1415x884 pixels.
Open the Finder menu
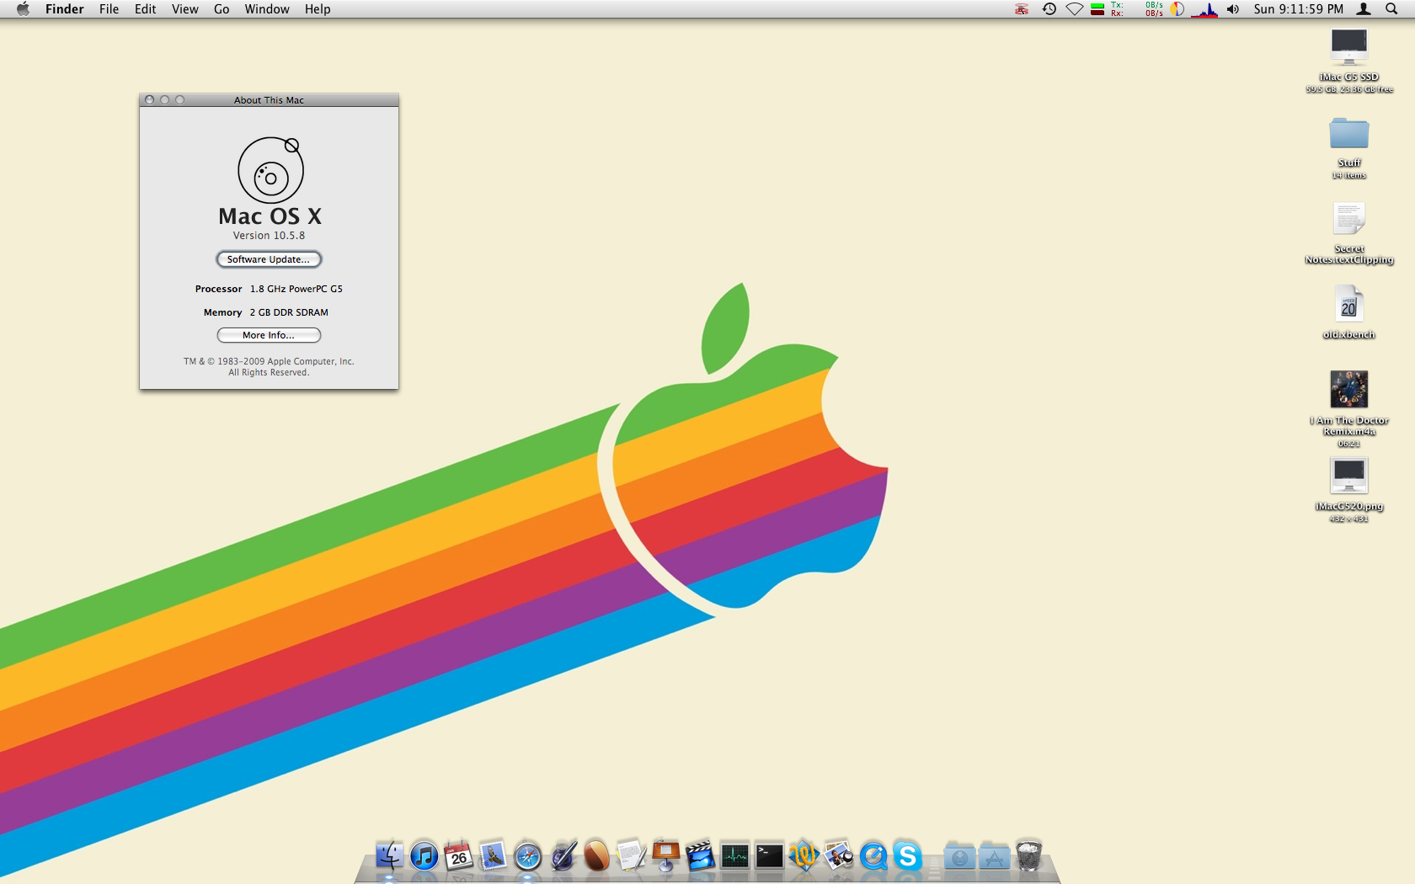click(x=65, y=9)
